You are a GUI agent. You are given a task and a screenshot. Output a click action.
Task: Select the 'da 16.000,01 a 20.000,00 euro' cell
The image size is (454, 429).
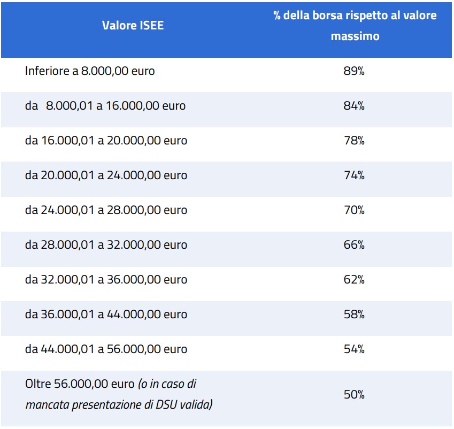pos(106,141)
